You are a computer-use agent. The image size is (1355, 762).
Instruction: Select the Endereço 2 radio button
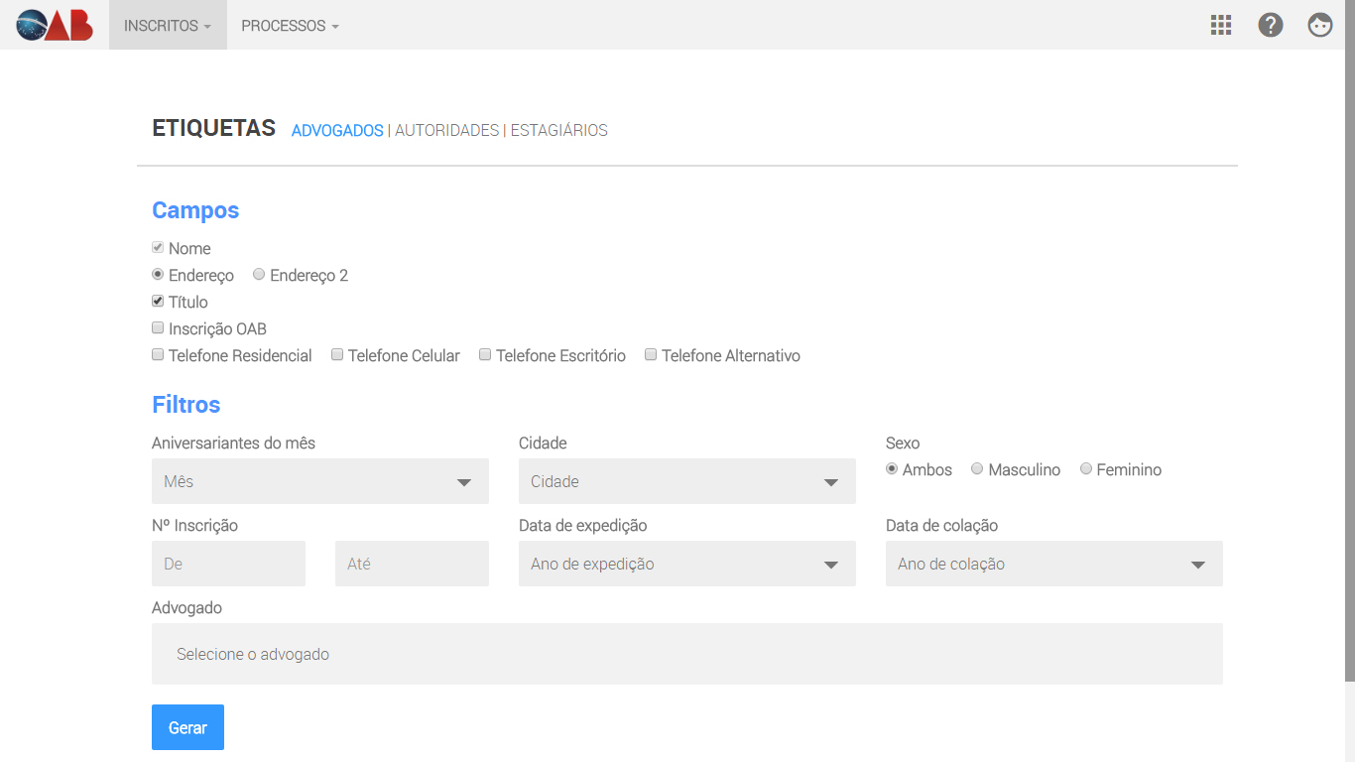(x=259, y=275)
